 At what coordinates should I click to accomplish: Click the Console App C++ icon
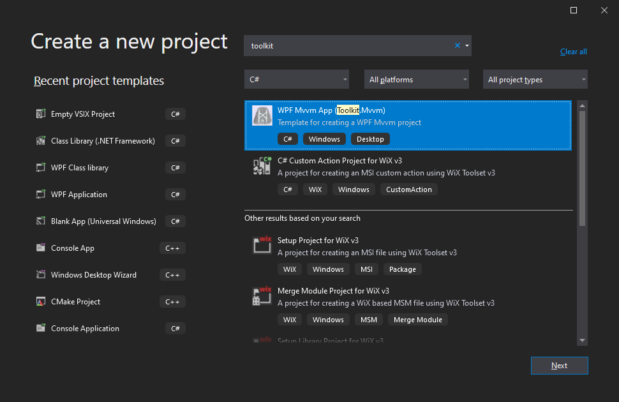pos(41,248)
